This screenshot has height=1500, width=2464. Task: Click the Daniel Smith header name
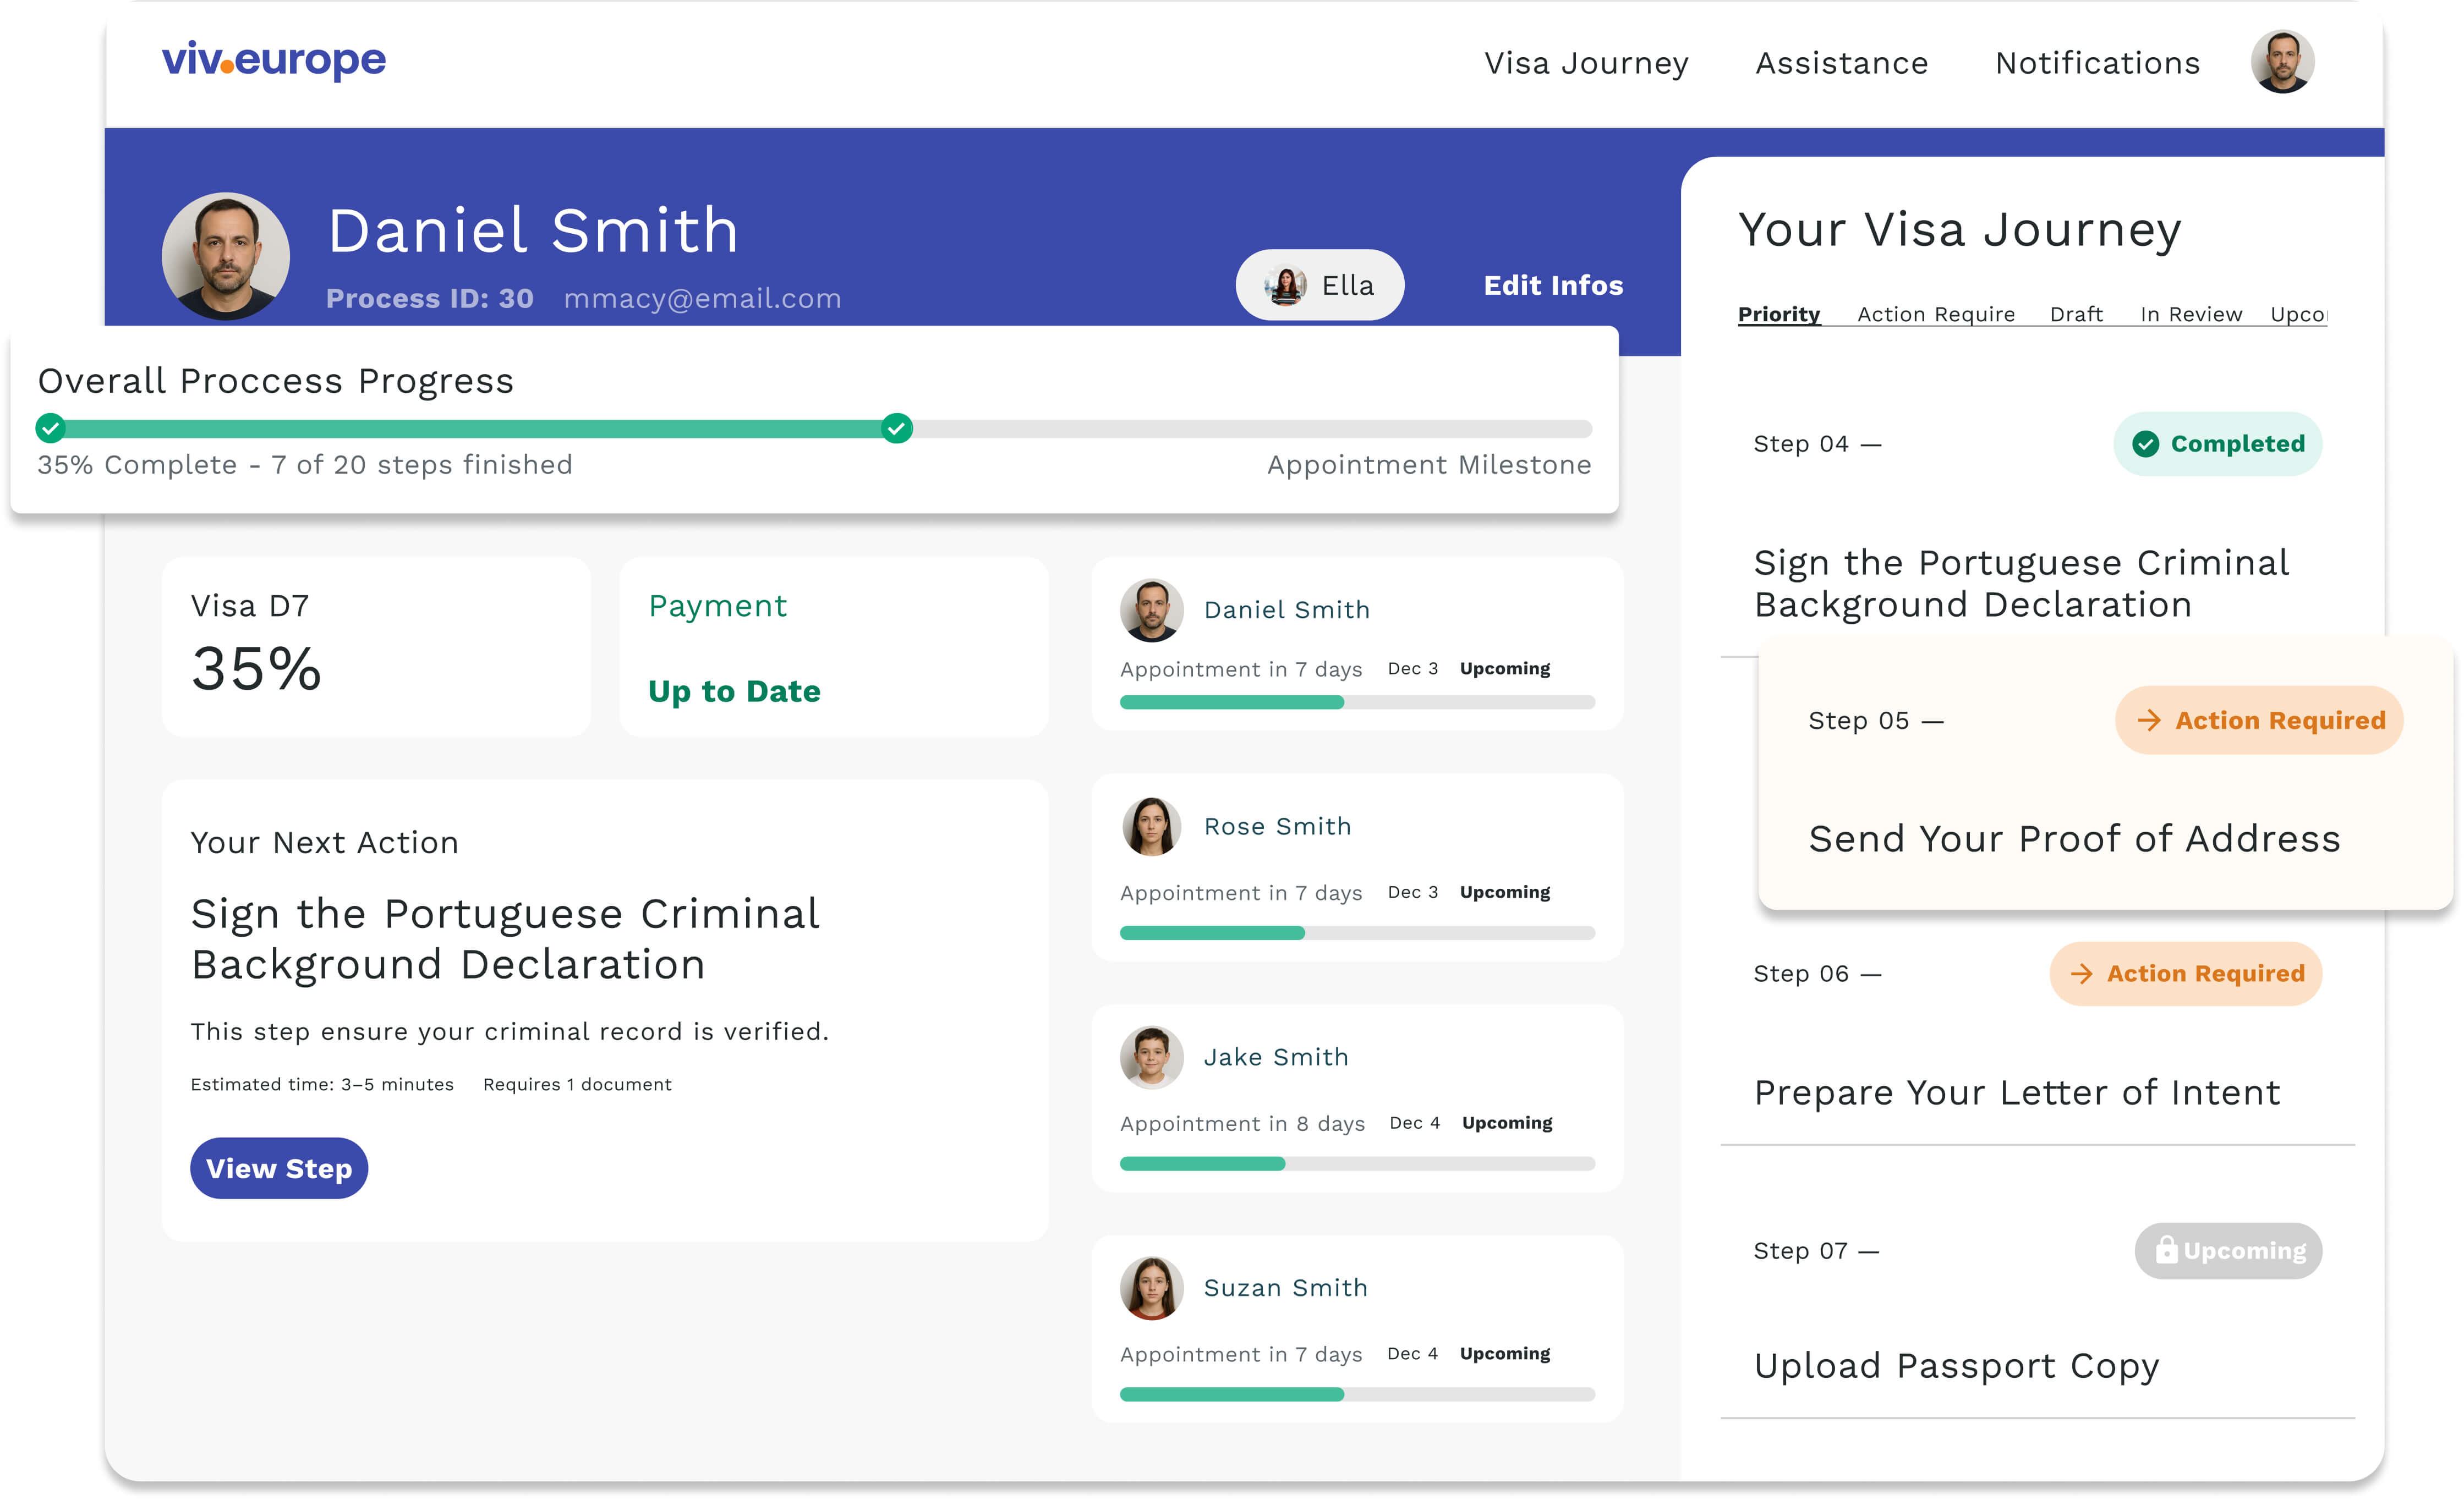(x=533, y=231)
